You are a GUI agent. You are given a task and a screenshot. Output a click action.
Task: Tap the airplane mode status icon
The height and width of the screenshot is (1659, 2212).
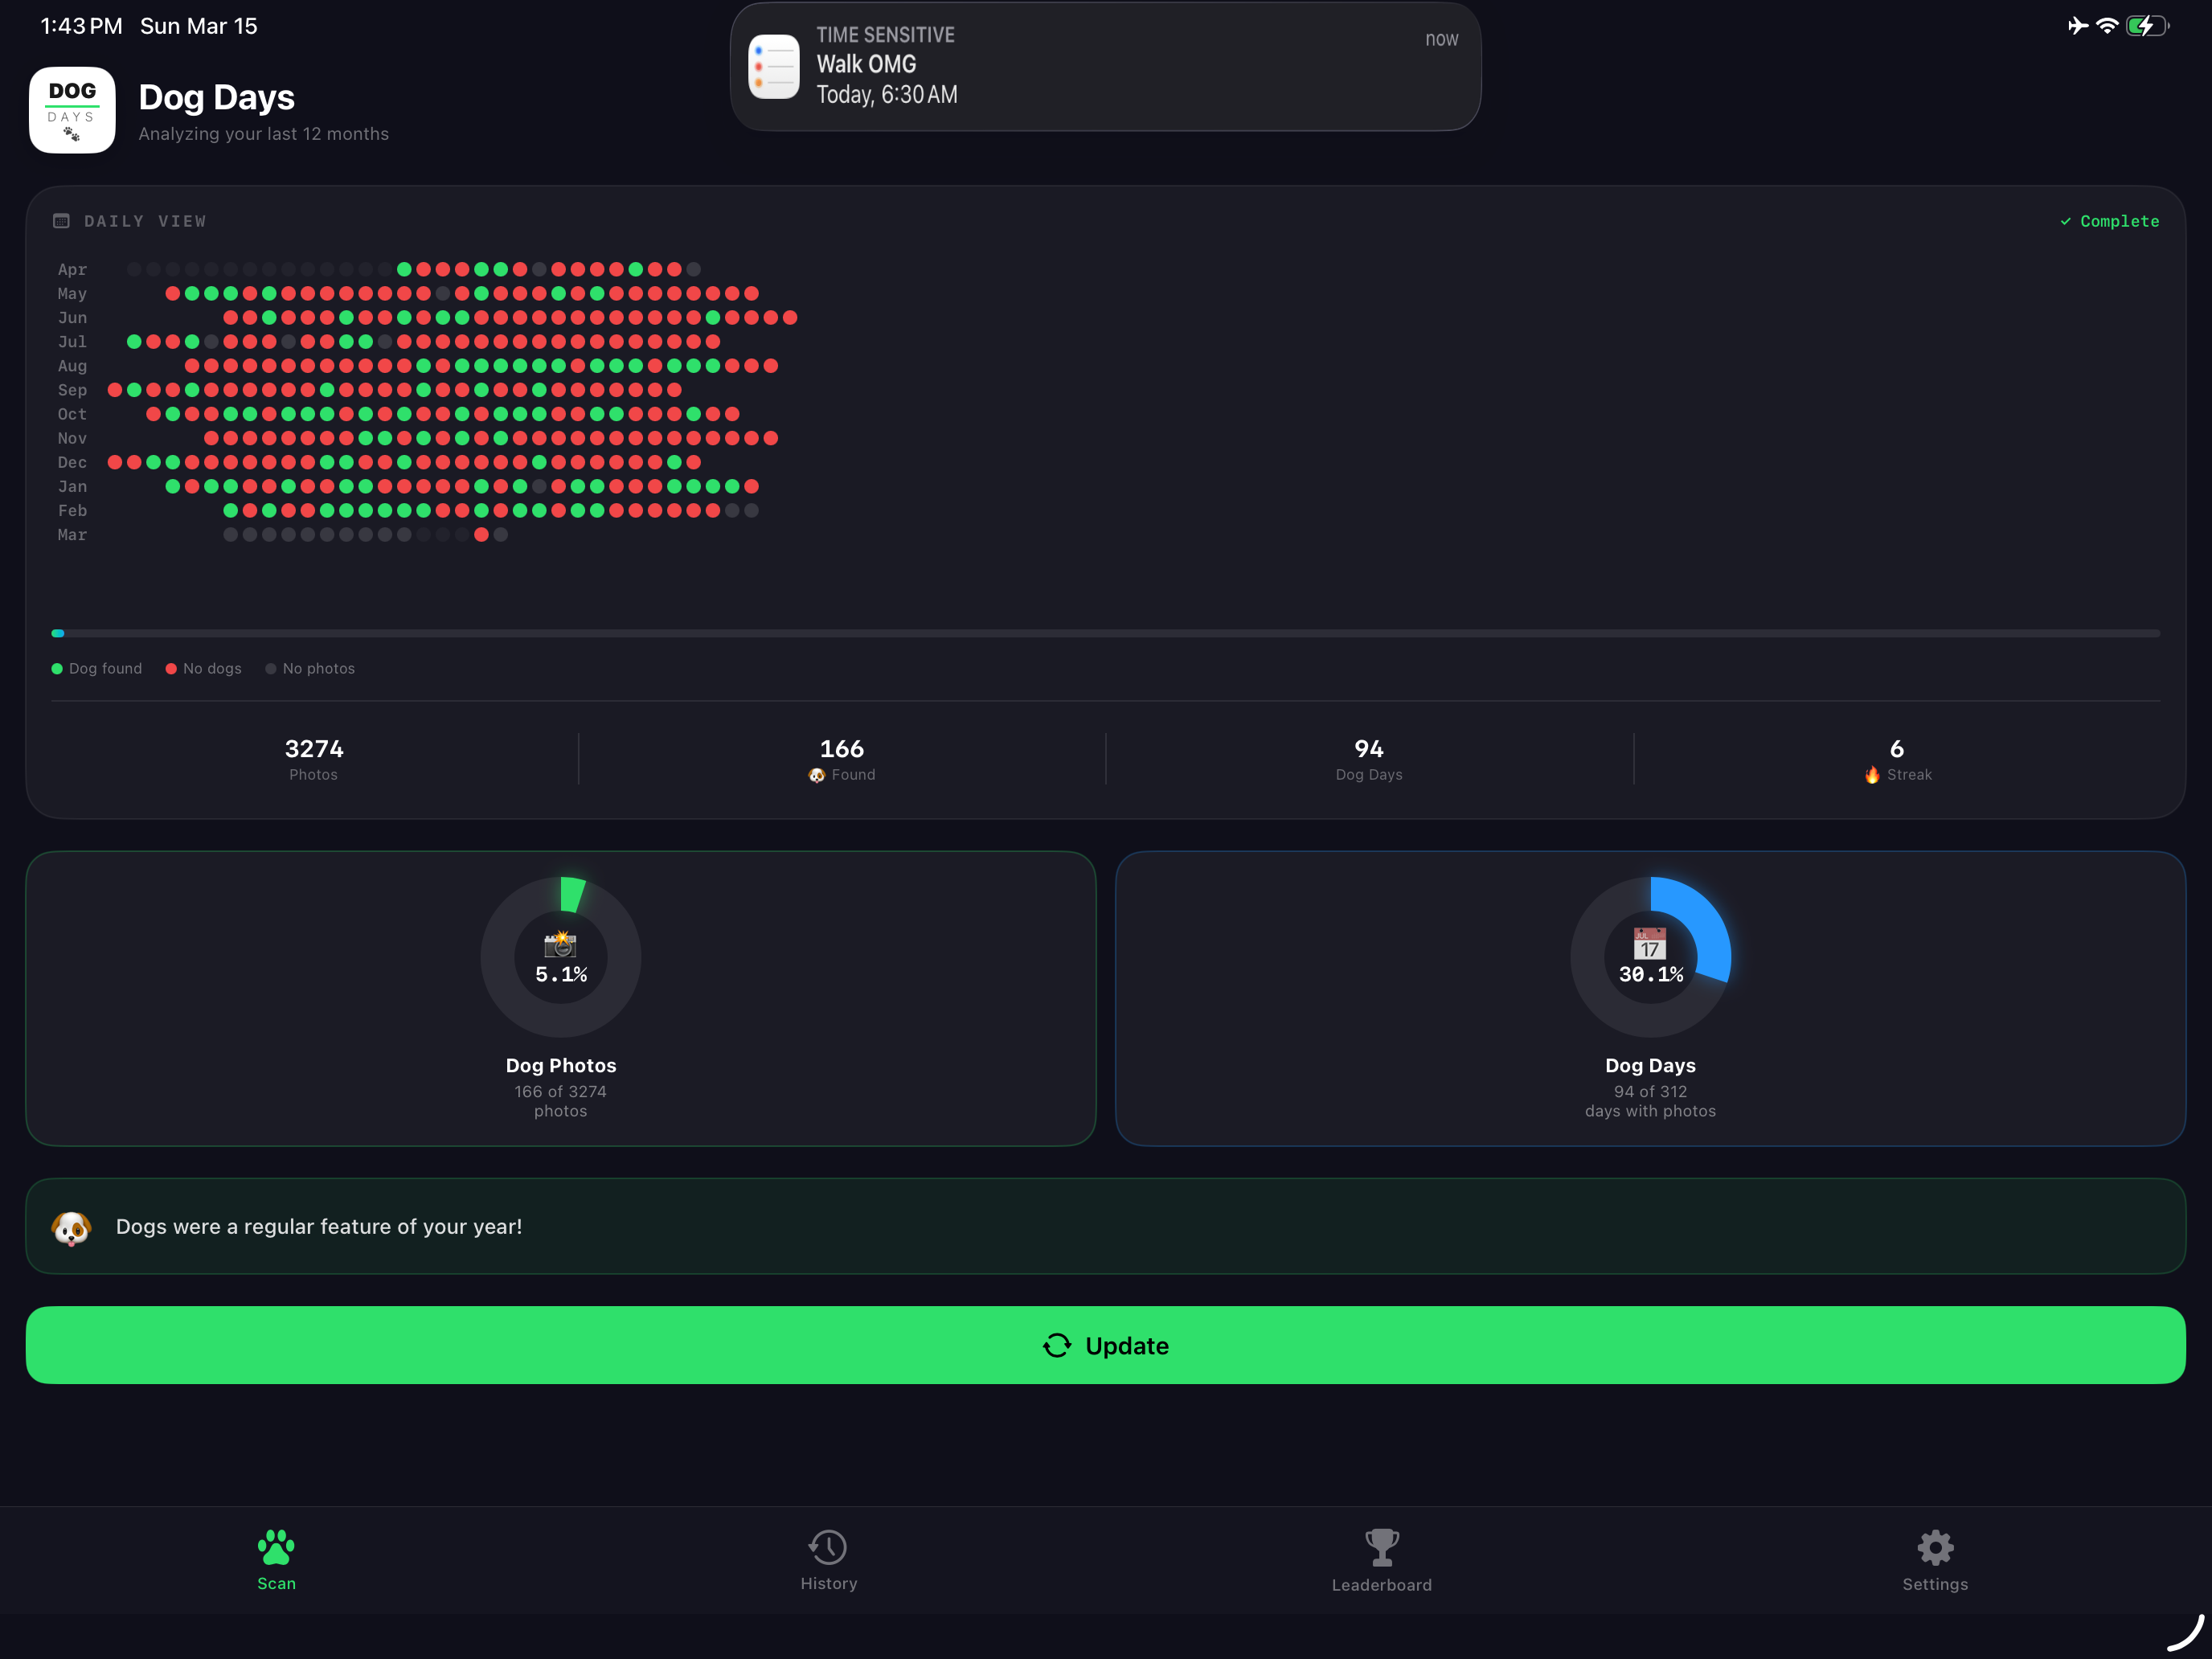2078,26
